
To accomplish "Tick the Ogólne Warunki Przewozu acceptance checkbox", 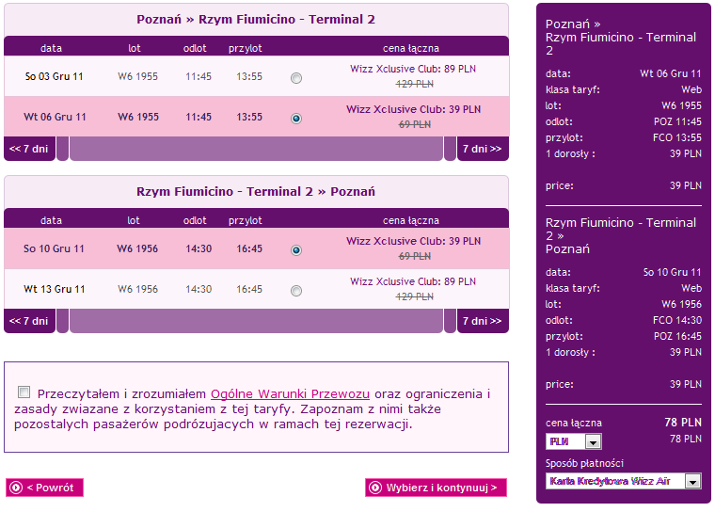I will pos(24,392).
